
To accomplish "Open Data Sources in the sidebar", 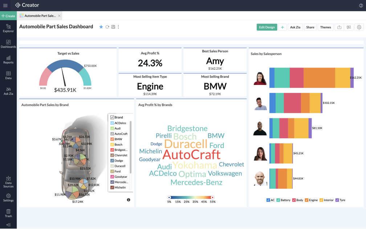I will tap(8, 182).
